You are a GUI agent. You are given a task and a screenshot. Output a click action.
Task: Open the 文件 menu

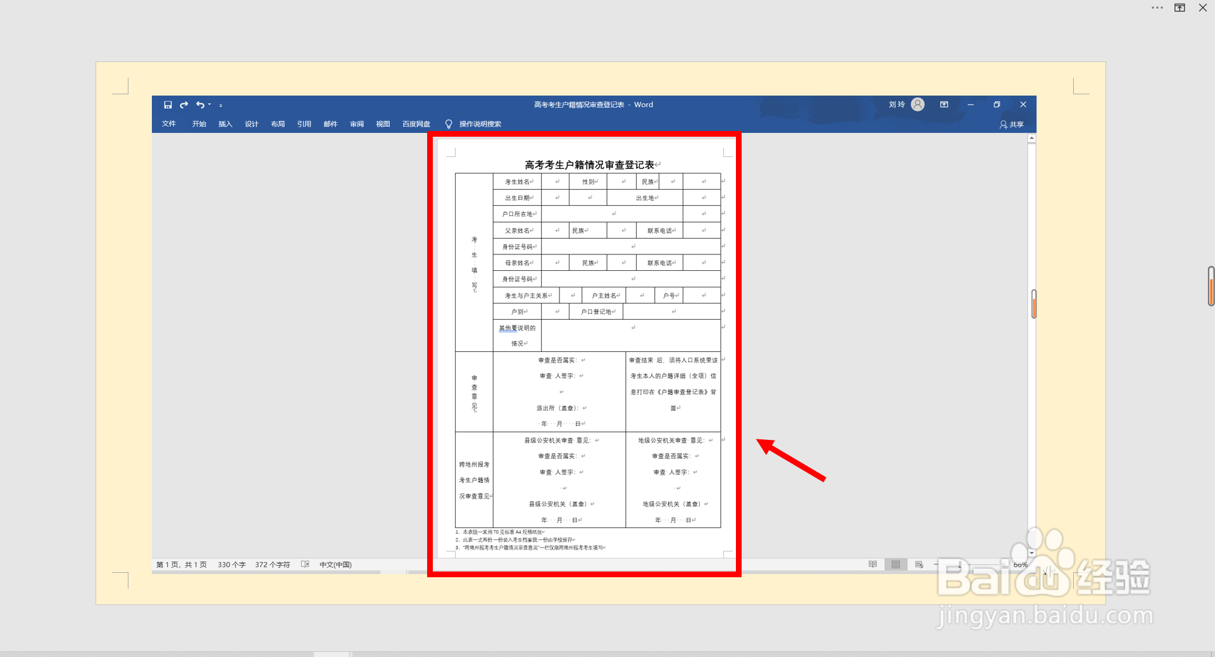pyautogui.click(x=169, y=124)
